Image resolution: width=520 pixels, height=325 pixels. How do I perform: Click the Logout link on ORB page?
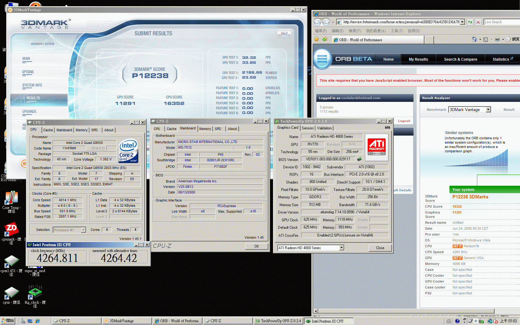(404, 121)
